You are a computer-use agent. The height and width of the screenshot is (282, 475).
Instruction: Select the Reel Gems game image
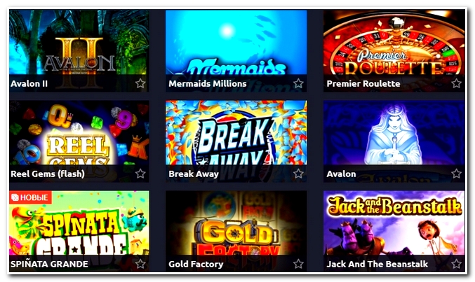click(79, 133)
